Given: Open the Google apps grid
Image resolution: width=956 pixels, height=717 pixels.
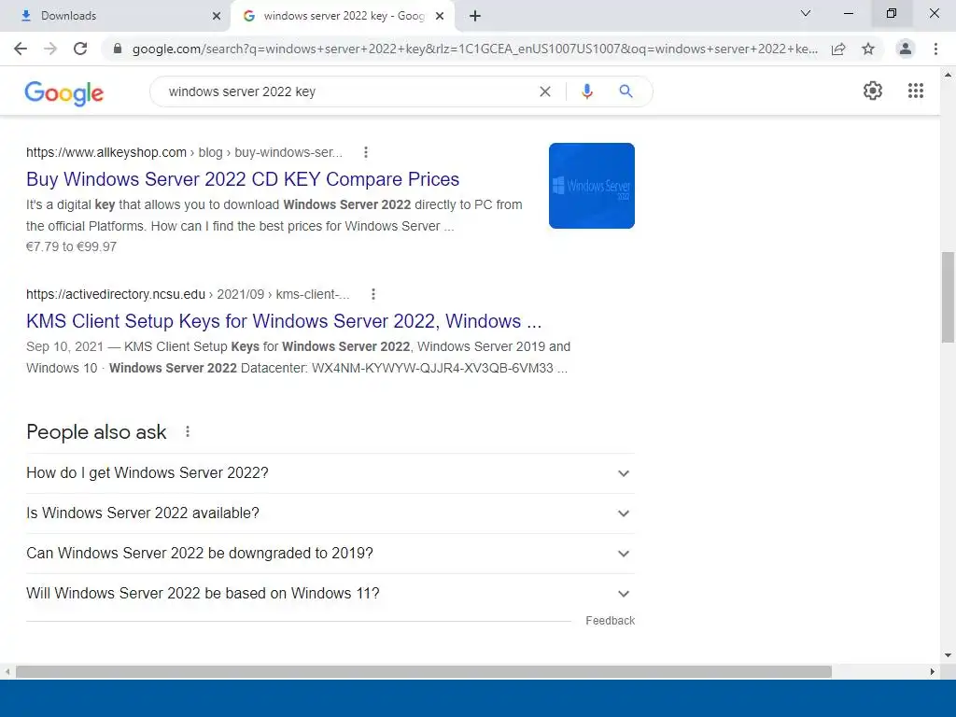Looking at the screenshot, I should point(916,91).
